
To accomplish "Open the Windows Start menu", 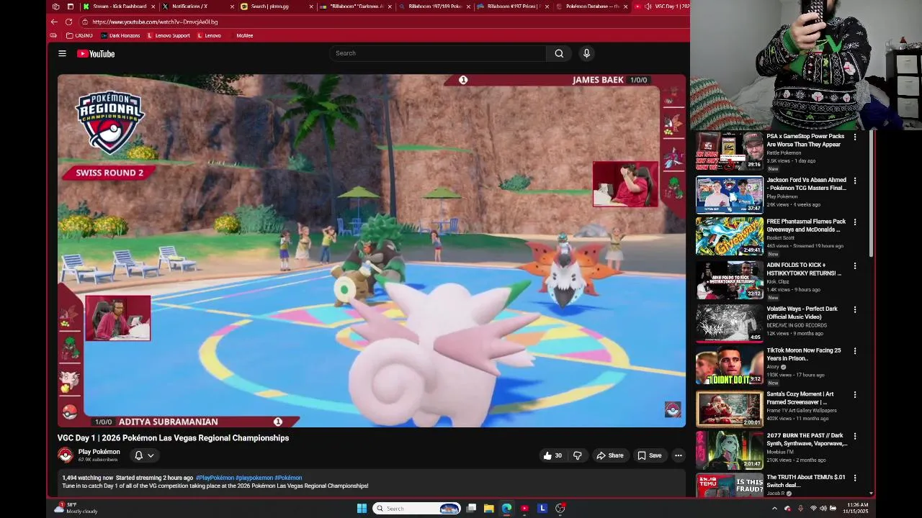I will coord(362,509).
